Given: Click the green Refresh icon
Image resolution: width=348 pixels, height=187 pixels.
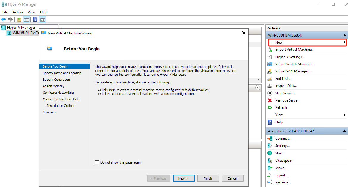Looking at the screenshot, I should click(270, 107).
